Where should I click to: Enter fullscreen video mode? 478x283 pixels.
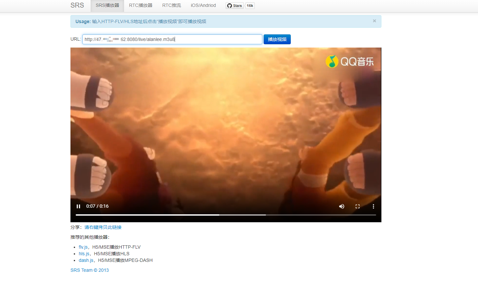tap(358, 206)
